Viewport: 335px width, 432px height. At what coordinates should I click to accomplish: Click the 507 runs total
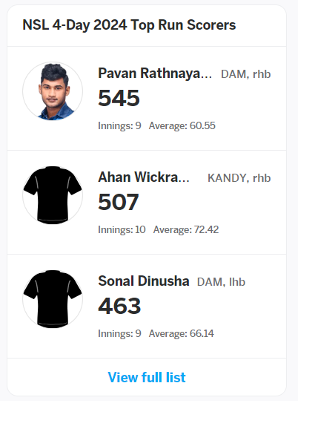tap(119, 202)
